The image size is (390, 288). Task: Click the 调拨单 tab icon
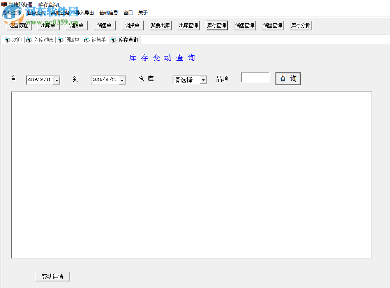pyautogui.click(x=60, y=40)
